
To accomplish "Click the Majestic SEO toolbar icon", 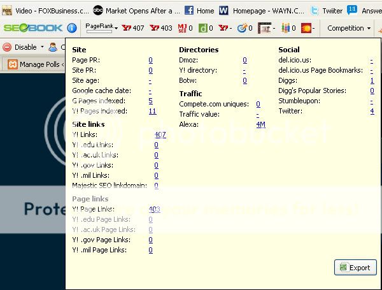I will click(x=182, y=28).
